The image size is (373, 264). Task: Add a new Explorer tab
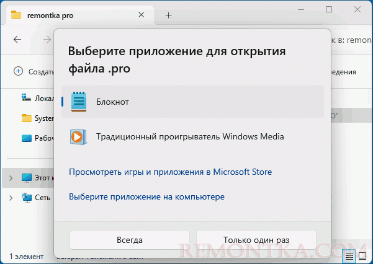(168, 15)
